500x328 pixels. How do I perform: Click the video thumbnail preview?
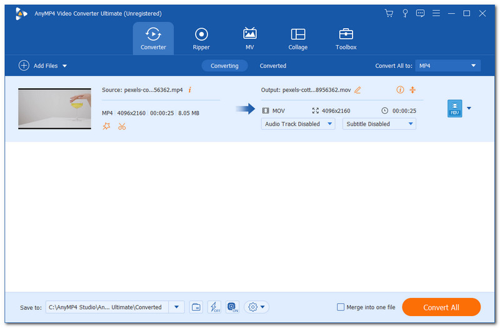(x=55, y=109)
